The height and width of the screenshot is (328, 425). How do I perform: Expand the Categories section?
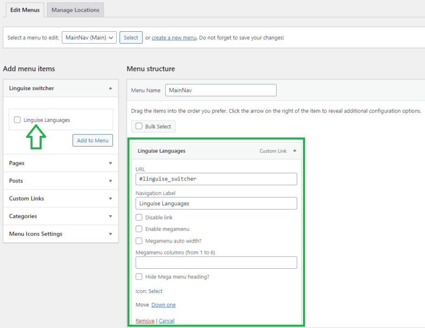click(61, 216)
